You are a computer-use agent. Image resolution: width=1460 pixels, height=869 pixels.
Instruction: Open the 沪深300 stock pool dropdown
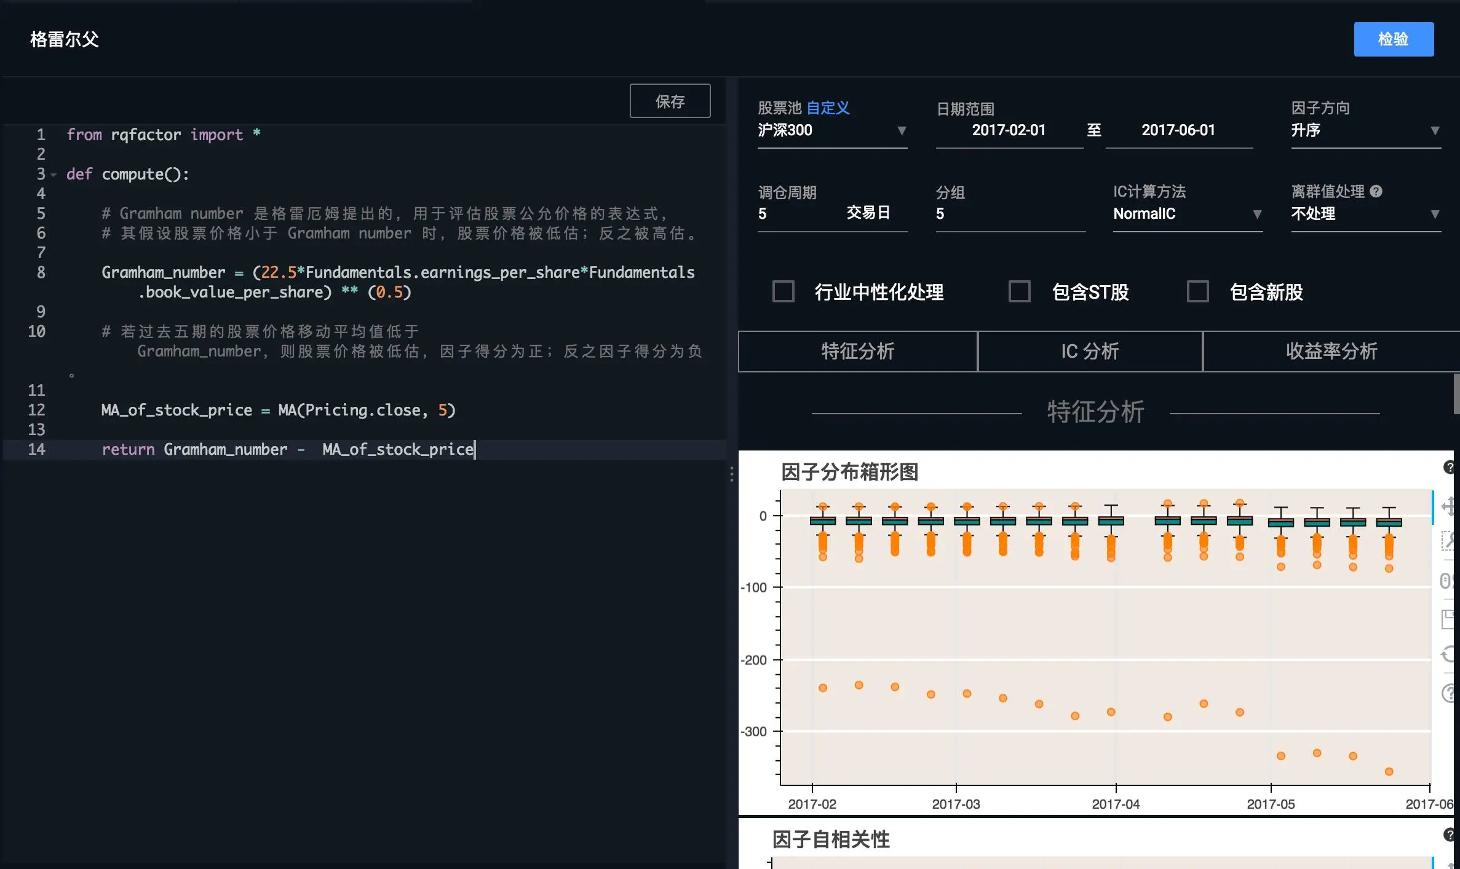pyautogui.click(x=832, y=131)
